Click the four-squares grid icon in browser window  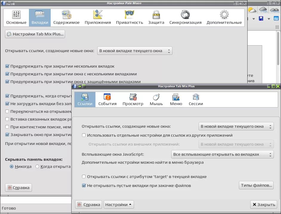pos(277,27)
